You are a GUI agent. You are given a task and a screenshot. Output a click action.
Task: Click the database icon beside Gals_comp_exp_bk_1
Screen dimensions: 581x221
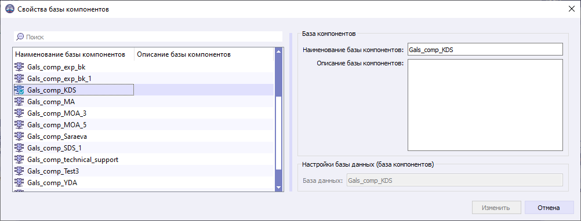coord(19,78)
